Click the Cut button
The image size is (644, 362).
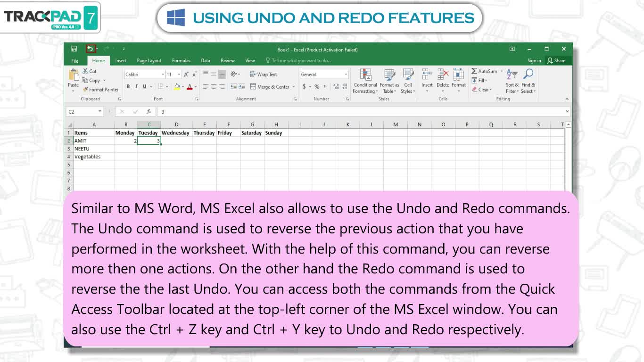[x=90, y=71]
